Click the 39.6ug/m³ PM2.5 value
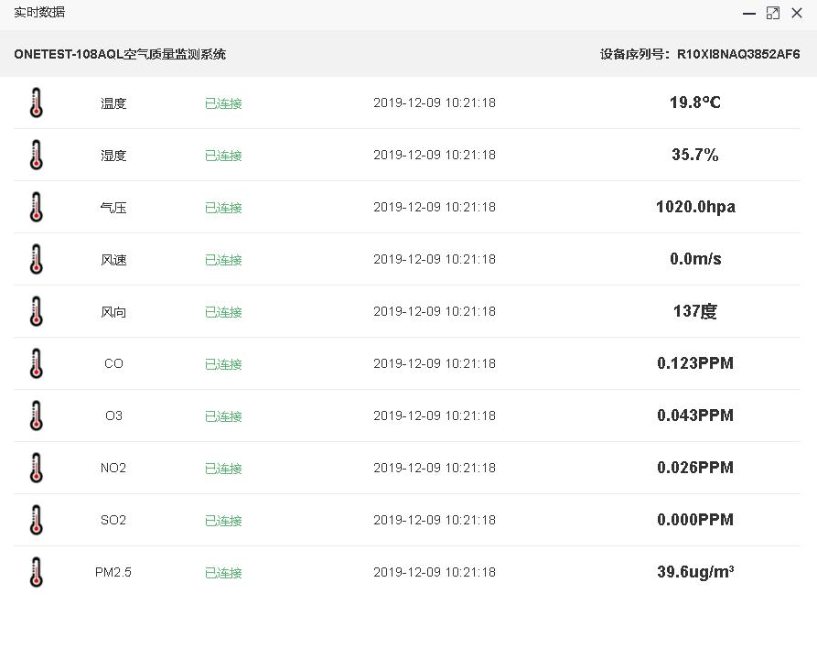 point(695,571)
